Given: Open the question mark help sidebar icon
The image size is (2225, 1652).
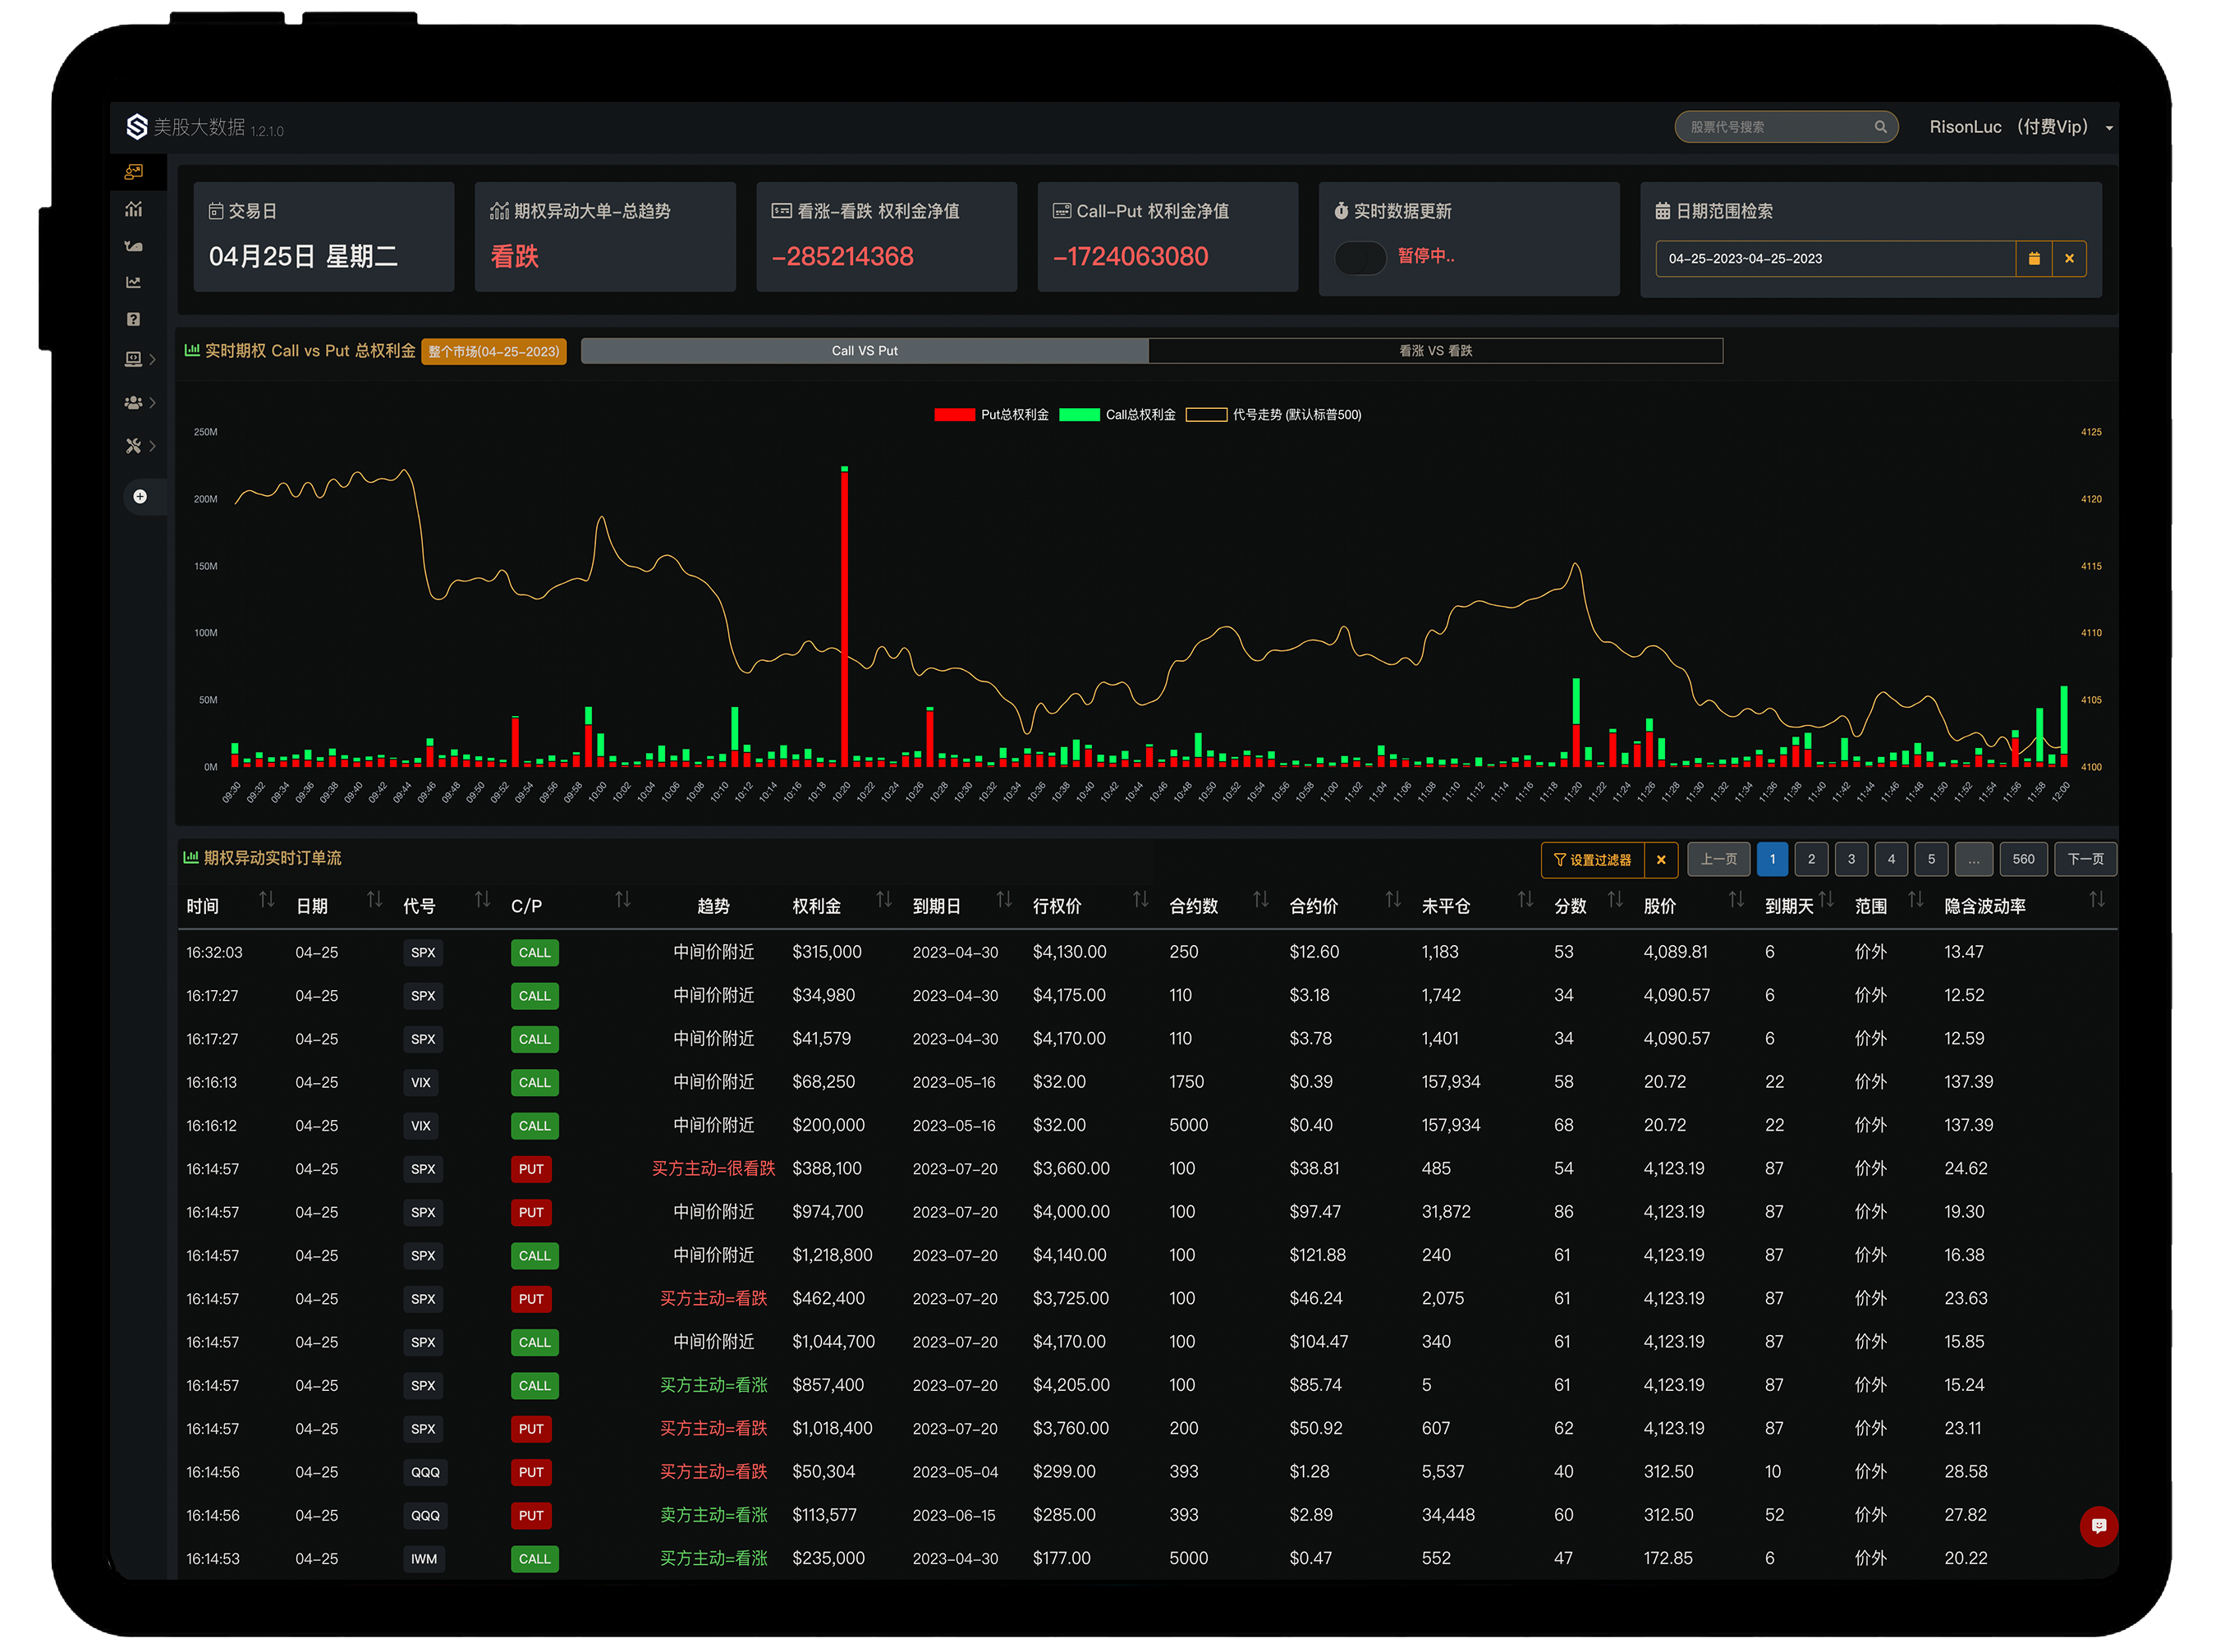Looking at the screenshot, I should 134,319.
